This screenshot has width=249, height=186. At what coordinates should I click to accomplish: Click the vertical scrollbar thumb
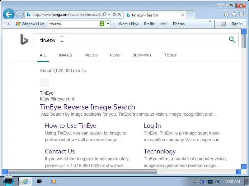(244, 41)
